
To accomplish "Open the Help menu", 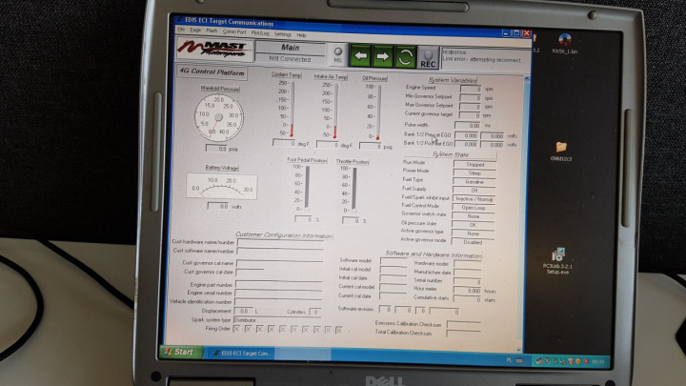I will [x=301, y=35].
